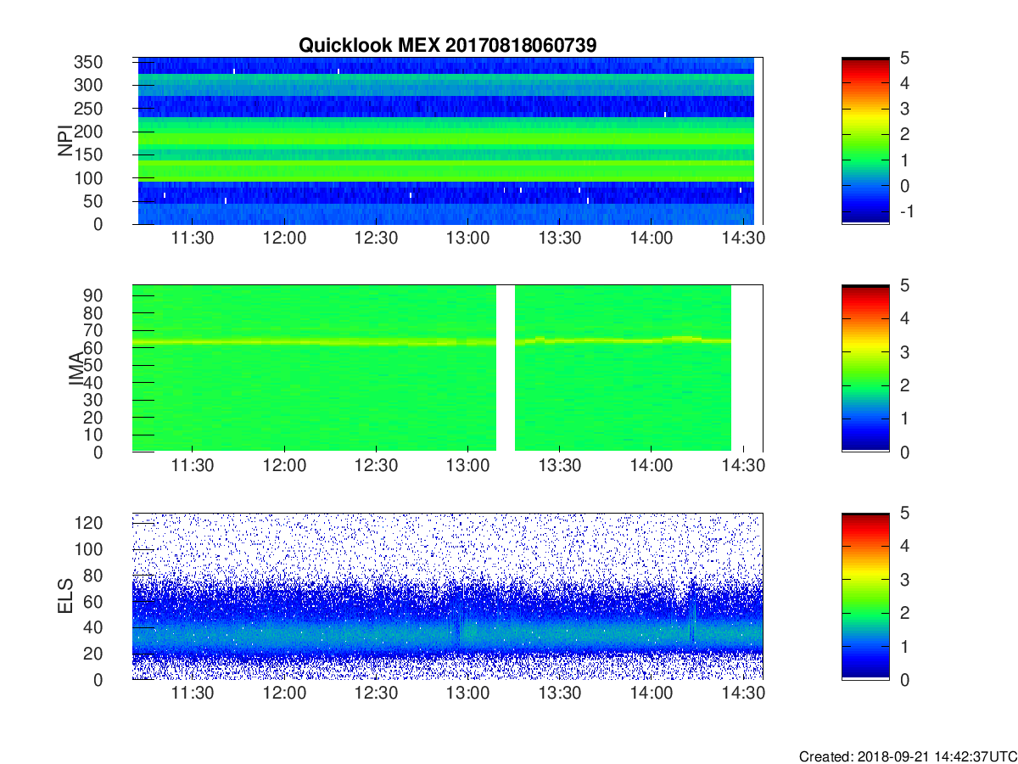Click the 14:00 time label under IMA panel

click(x=651, y=466)
